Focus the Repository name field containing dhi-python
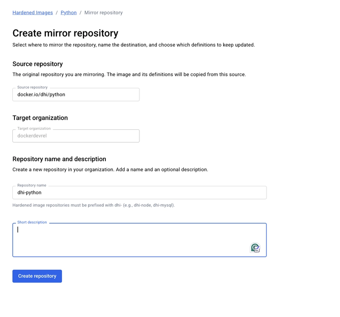340x317 pixels. point(139,193)
